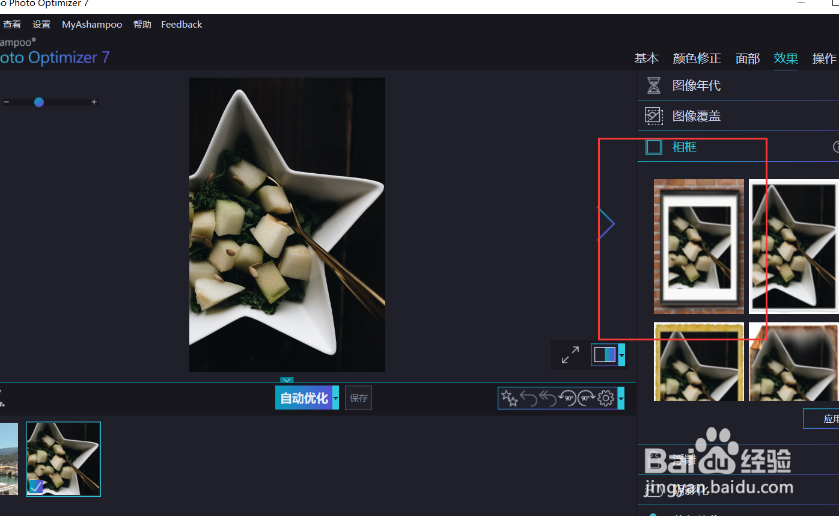
Task: Rotate image 90° counterclockwise
Action: click(x=567, y=398)
